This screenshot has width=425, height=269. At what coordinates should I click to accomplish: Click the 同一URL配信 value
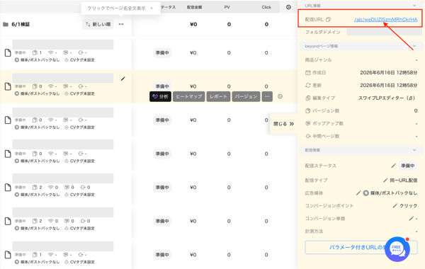[404, 180]
